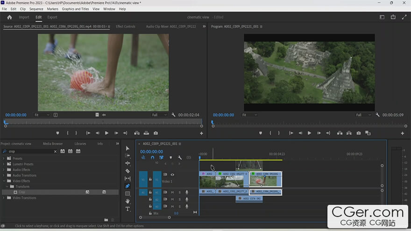Viewport: 411px width, 231px height.
Task: Expand the Lumetri Presets folder
Action: 4,164
